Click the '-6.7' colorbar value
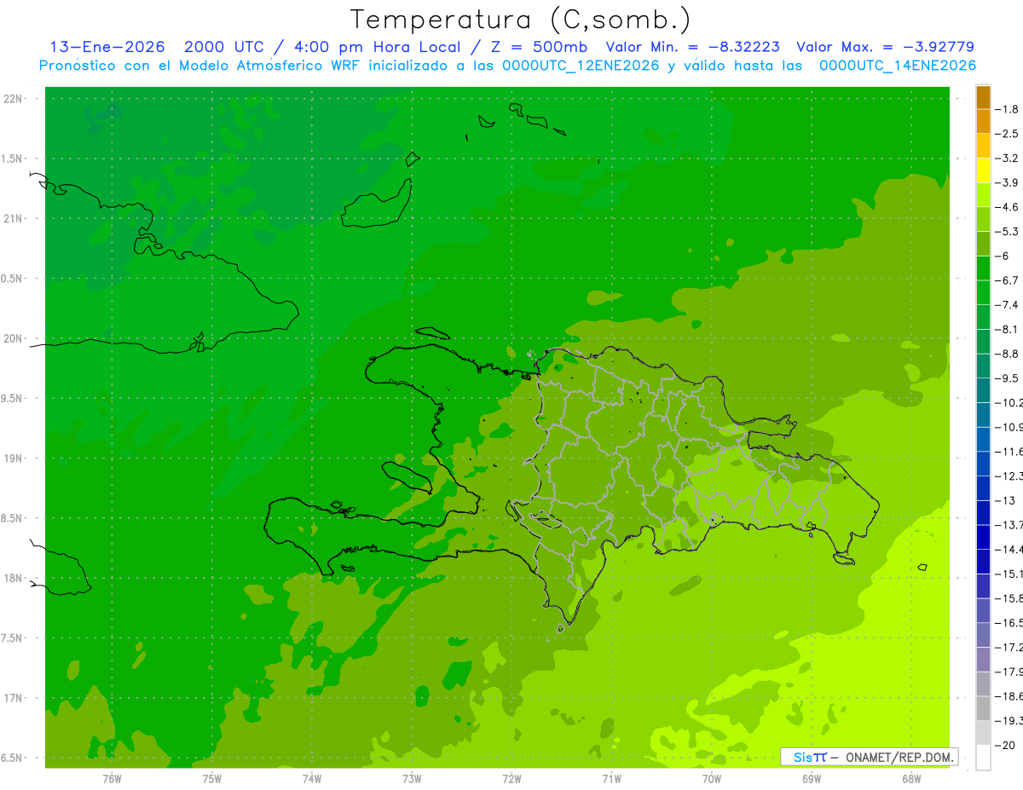The width and height of the screenshot is (1023, 790). (x=1007, y=280)
